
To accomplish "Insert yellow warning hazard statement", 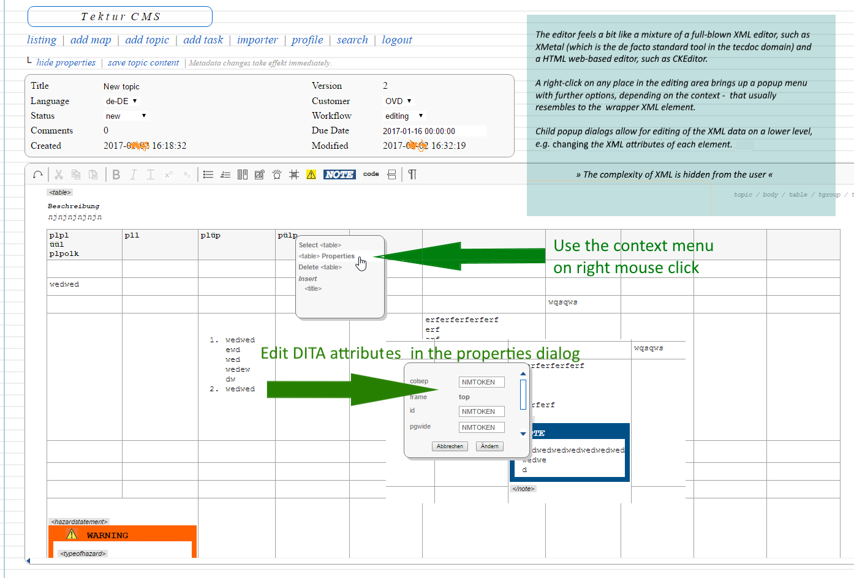I will pos(311,175).
